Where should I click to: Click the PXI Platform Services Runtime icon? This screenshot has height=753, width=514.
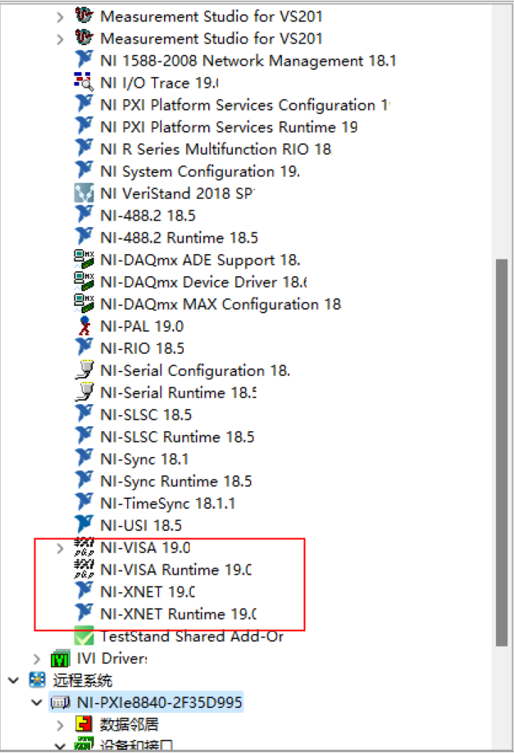pyautogui.click(x=84, y=126)
